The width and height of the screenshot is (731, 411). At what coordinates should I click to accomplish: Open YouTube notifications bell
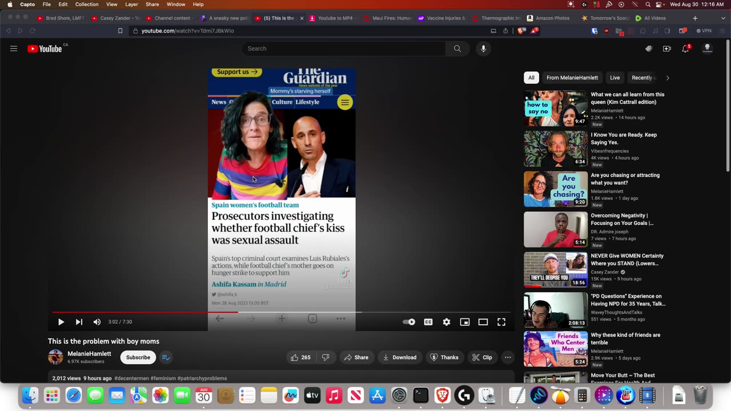point(685,49)
